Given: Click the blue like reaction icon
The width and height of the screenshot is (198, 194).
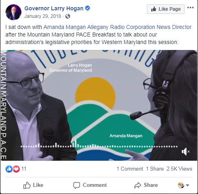Looking at the screenshot, I should pyautogui.click(x=9, y=169).
